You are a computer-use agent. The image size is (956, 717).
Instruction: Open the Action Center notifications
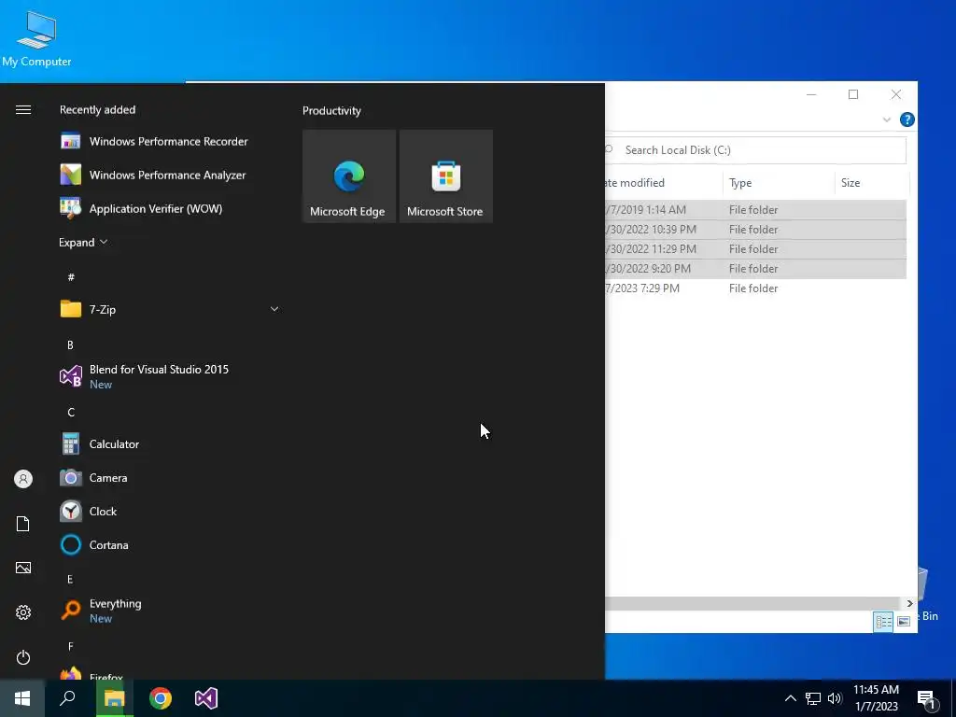(x=926, y=698)
